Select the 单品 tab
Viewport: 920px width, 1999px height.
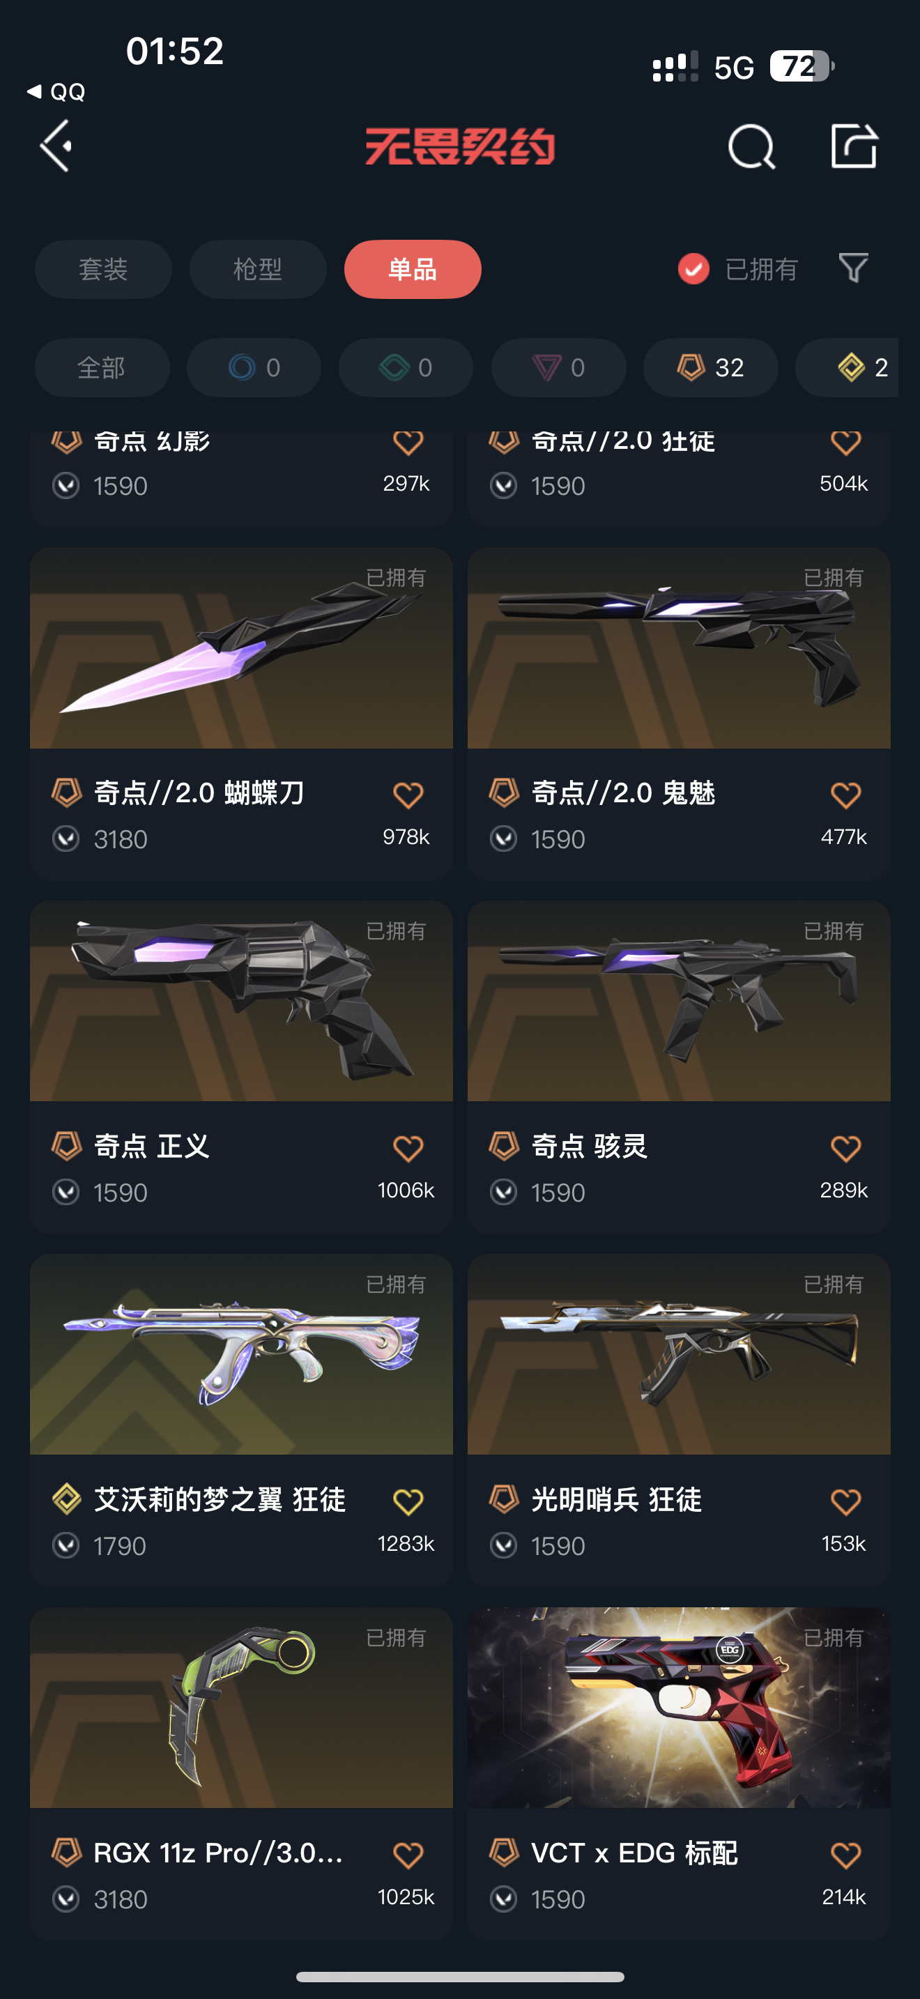click(413, 269)
